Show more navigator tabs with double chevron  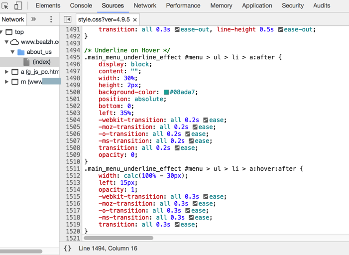click(x=34, y=19)
